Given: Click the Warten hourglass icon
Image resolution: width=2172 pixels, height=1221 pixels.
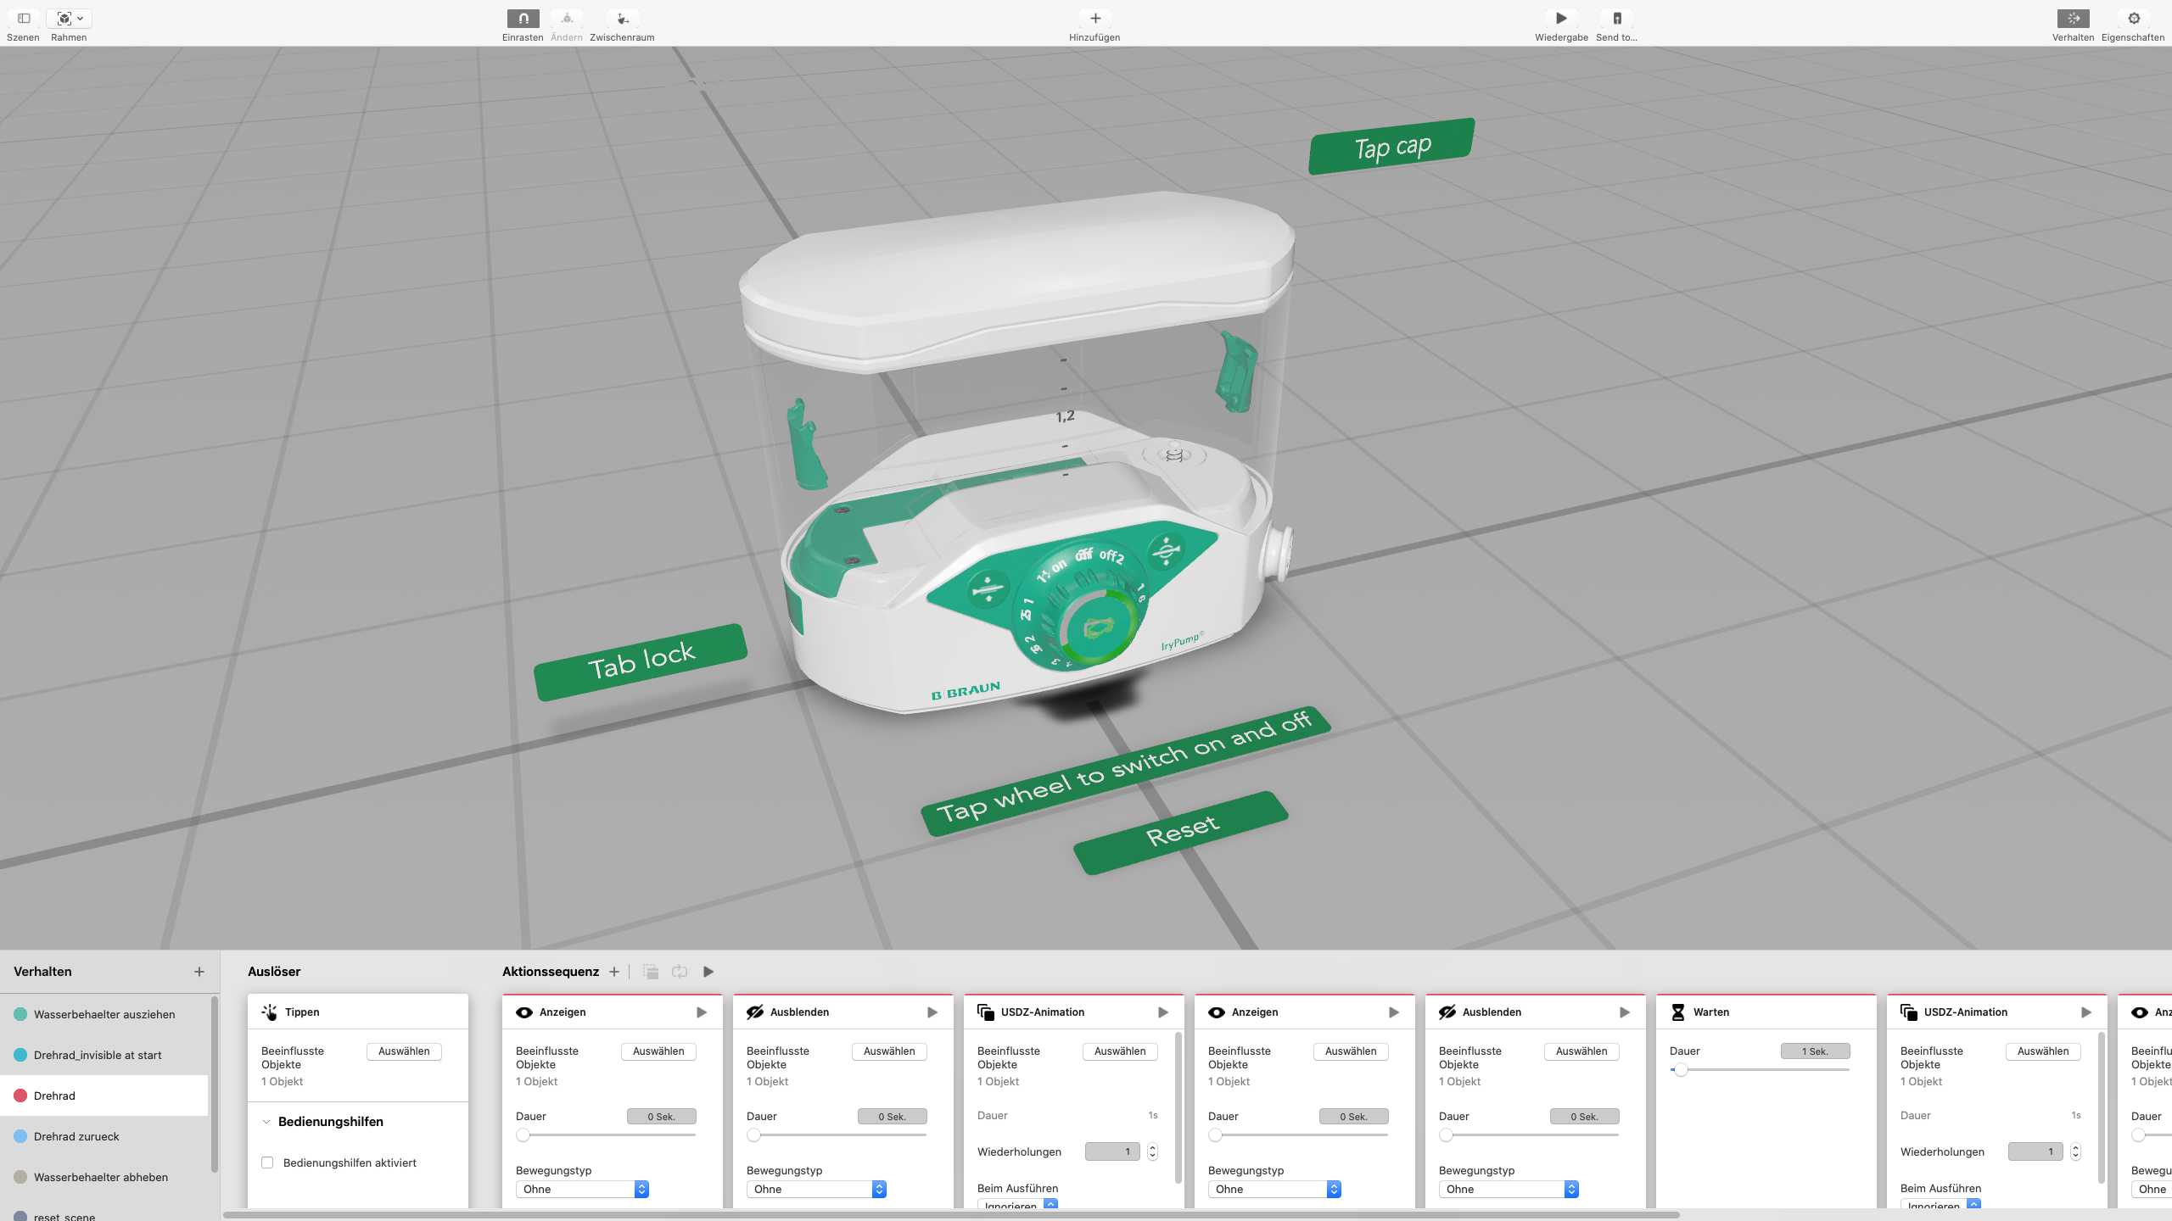Looking at the screenshot, I should coord(1677,1012).
